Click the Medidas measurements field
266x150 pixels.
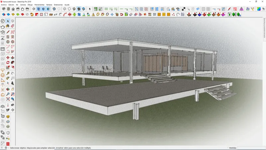click(x=247, y=148)
